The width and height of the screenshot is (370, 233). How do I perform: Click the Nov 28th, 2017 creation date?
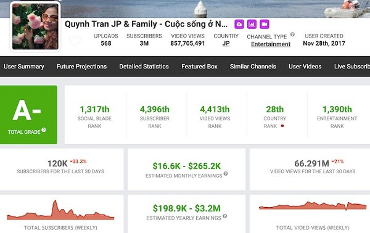click(324, 43)
